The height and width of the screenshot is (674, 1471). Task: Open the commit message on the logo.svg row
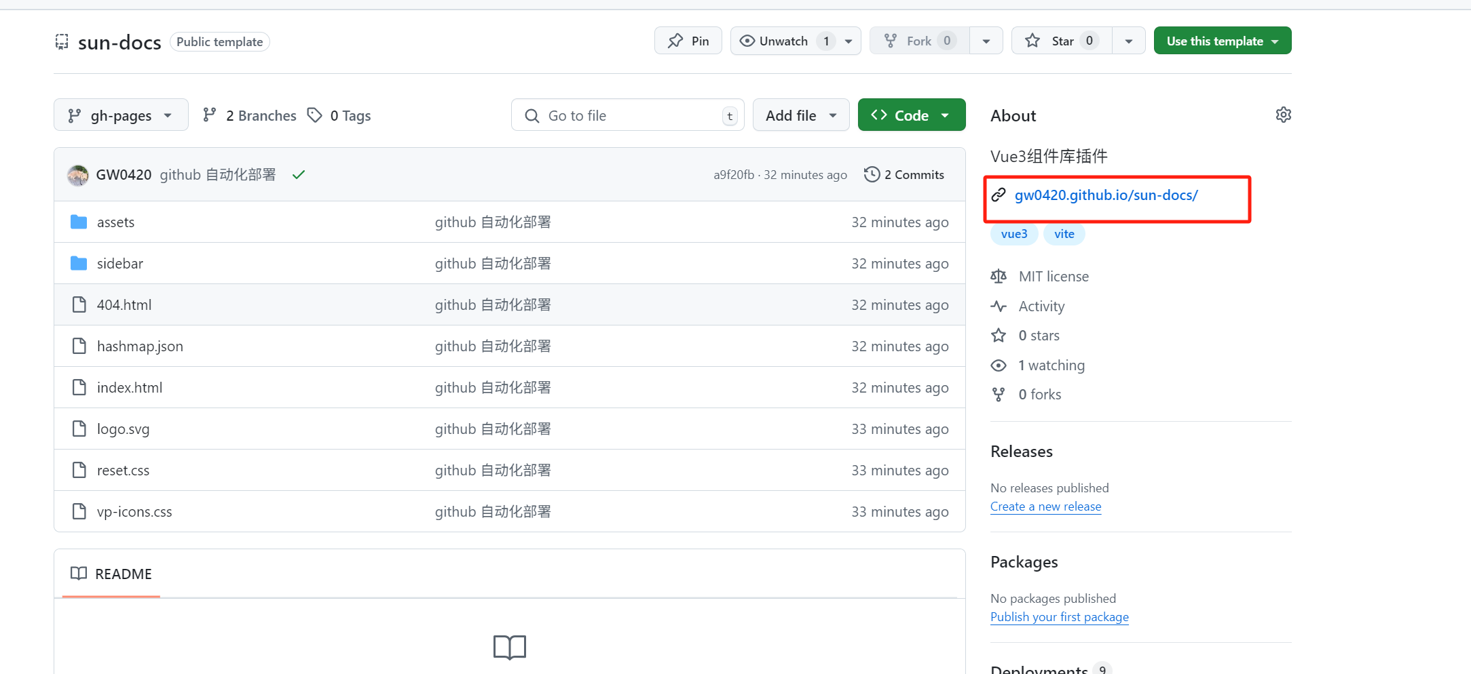click(x=493, y=429)
